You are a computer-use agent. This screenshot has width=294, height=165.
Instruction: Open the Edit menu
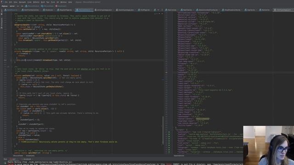[11, 2]
